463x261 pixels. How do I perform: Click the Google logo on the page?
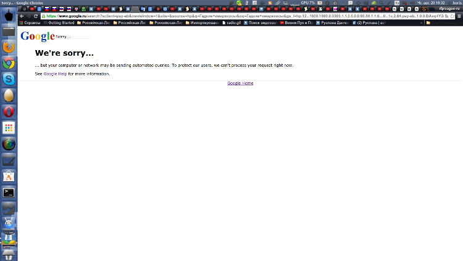(x=38, y=36)
